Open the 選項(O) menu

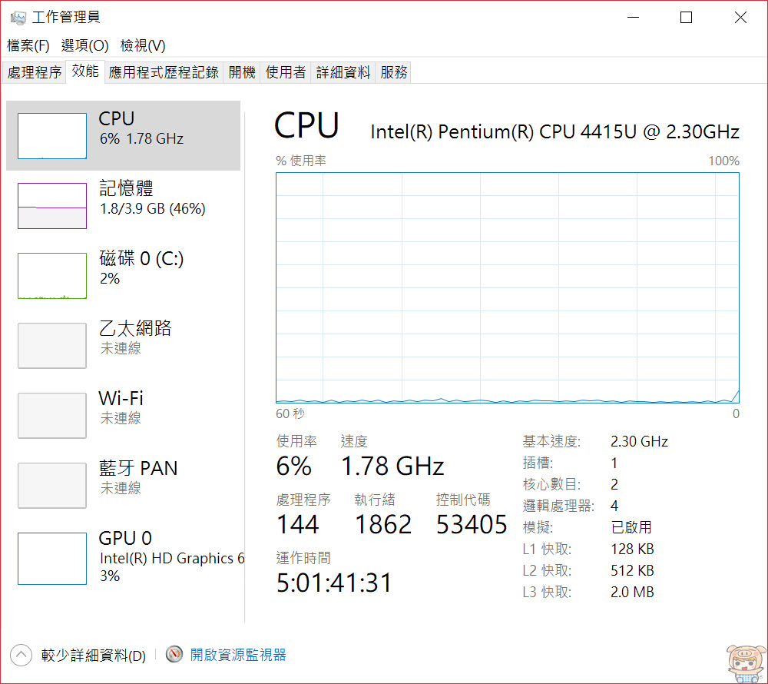coord(84,45)
